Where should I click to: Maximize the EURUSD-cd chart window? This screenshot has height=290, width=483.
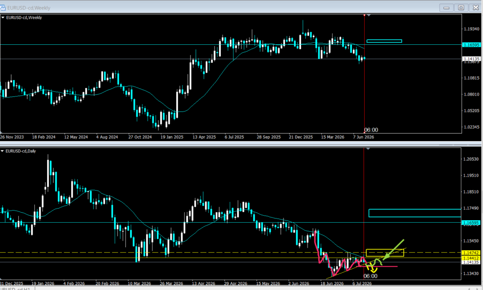461,8
